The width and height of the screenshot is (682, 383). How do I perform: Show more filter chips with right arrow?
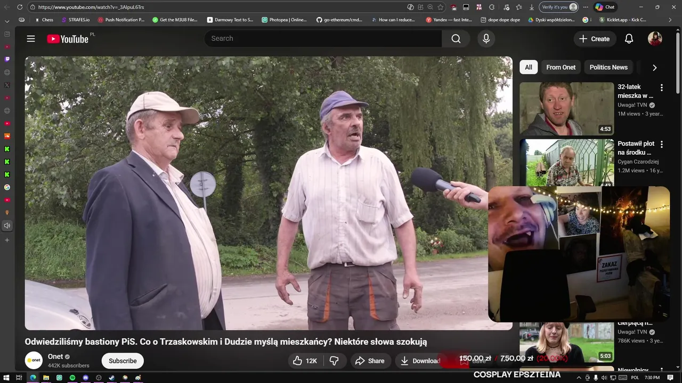click(655, 68)
